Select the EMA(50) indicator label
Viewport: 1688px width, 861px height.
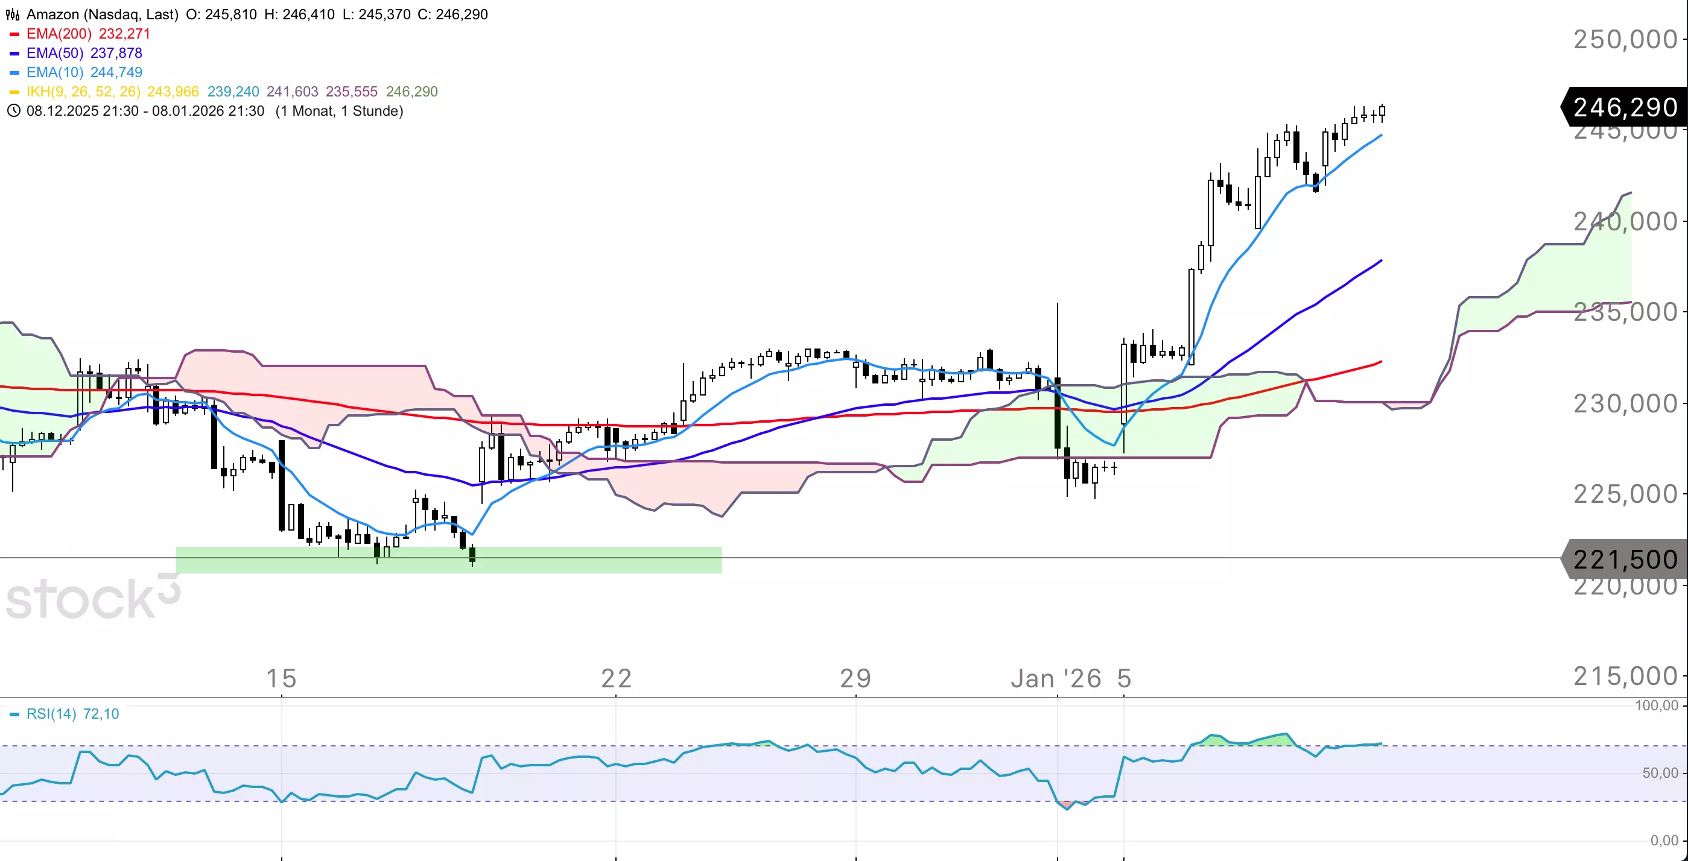point(55,53)
